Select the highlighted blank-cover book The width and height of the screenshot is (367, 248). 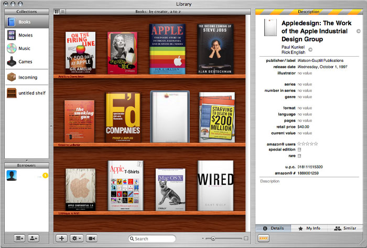point(170,117)
